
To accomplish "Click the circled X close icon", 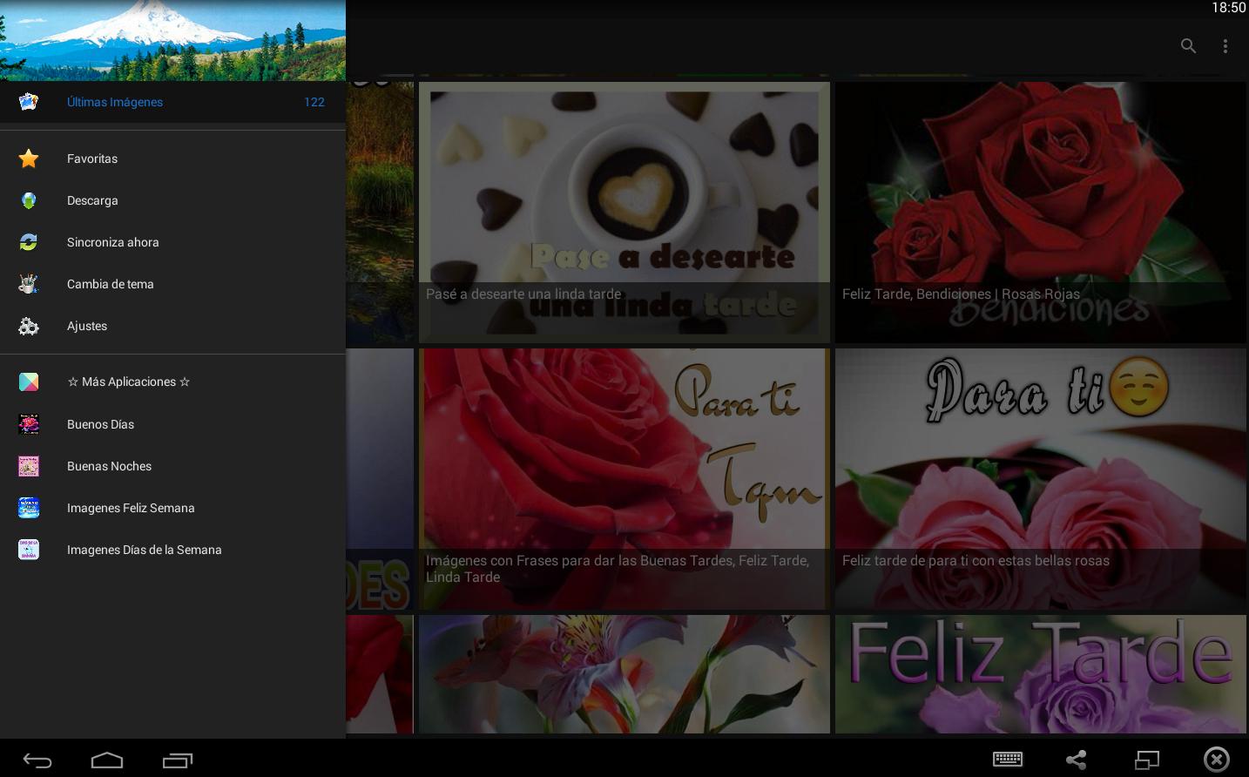I will pos(1217,760).
